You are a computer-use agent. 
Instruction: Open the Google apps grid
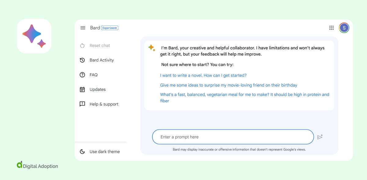pyautogui.click(x=332, y=28)
